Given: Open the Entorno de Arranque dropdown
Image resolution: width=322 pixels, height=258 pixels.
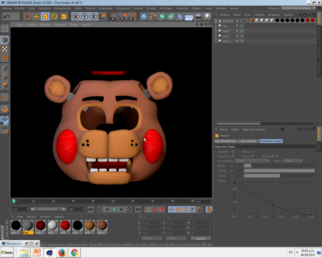Looking at the screenshot, I should pos(299,8).
